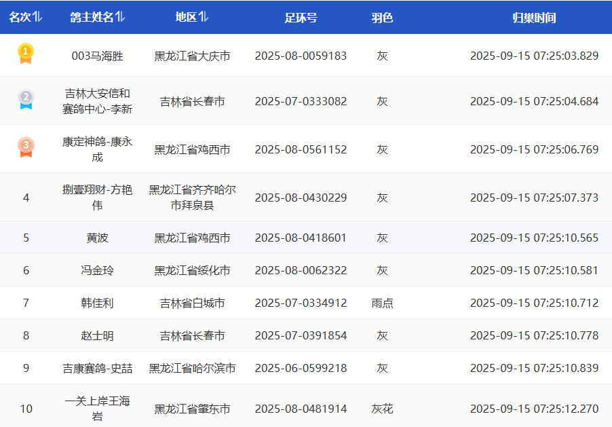Click the 归巢时间 column header
612x427 pixels.
pos(534,18)
